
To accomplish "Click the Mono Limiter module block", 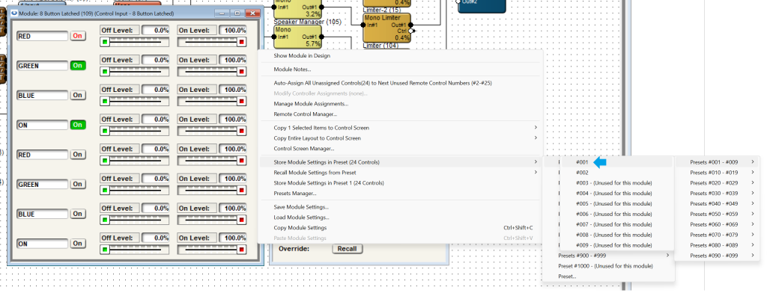I will [x=386, y=27].
